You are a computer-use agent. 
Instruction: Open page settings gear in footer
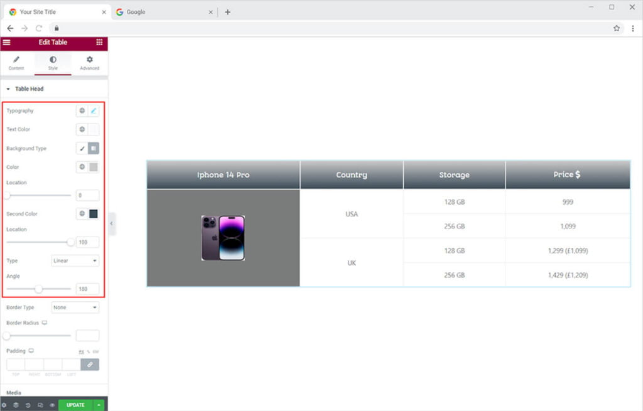tap(4, 405)
